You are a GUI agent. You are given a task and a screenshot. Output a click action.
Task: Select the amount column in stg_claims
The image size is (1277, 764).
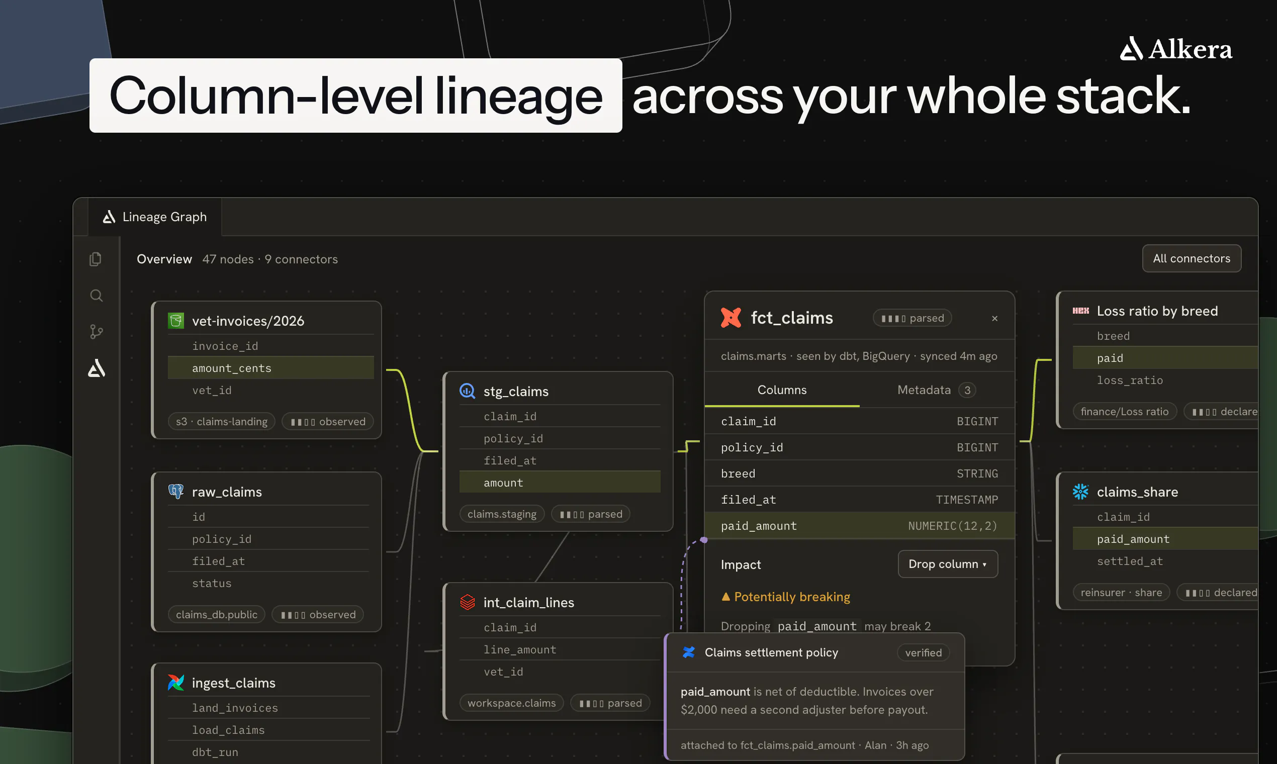pyautogui.click(x=560, y=483)
